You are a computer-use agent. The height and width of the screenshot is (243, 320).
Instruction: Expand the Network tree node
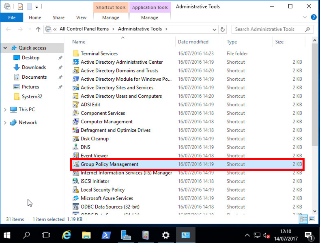pos(5,123)
